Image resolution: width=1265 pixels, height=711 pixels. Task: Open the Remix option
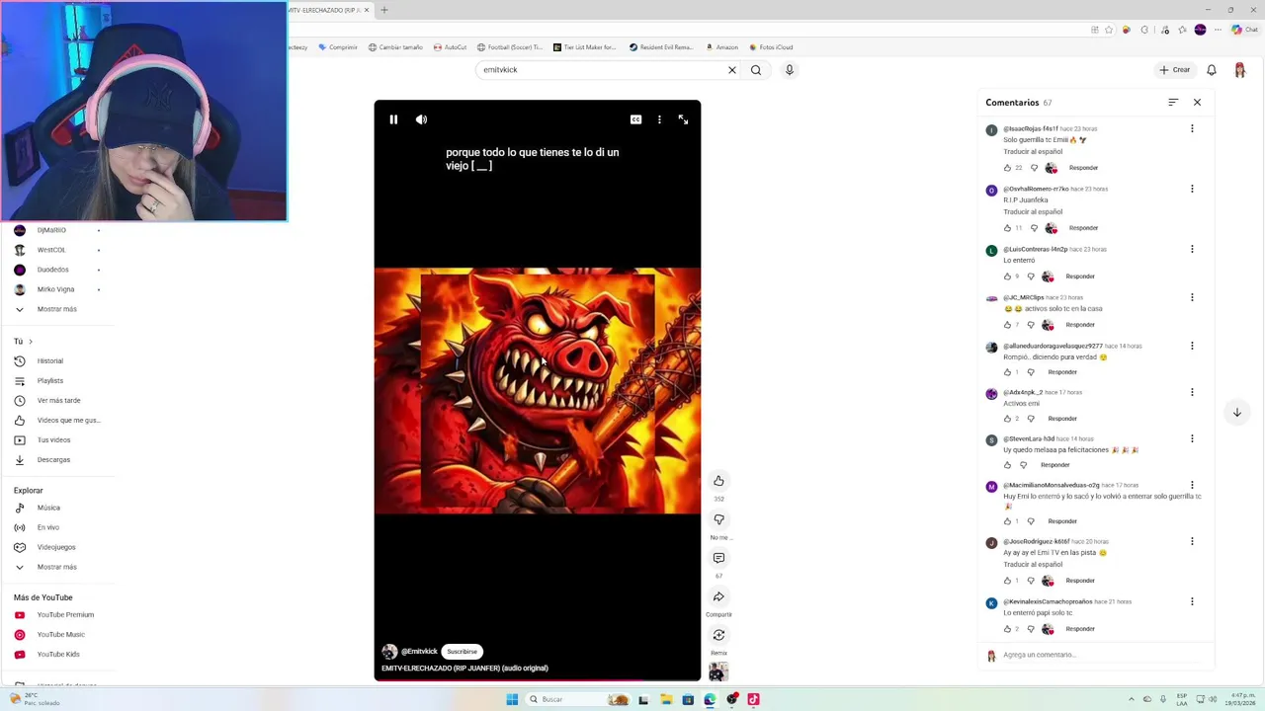(718, 635)
